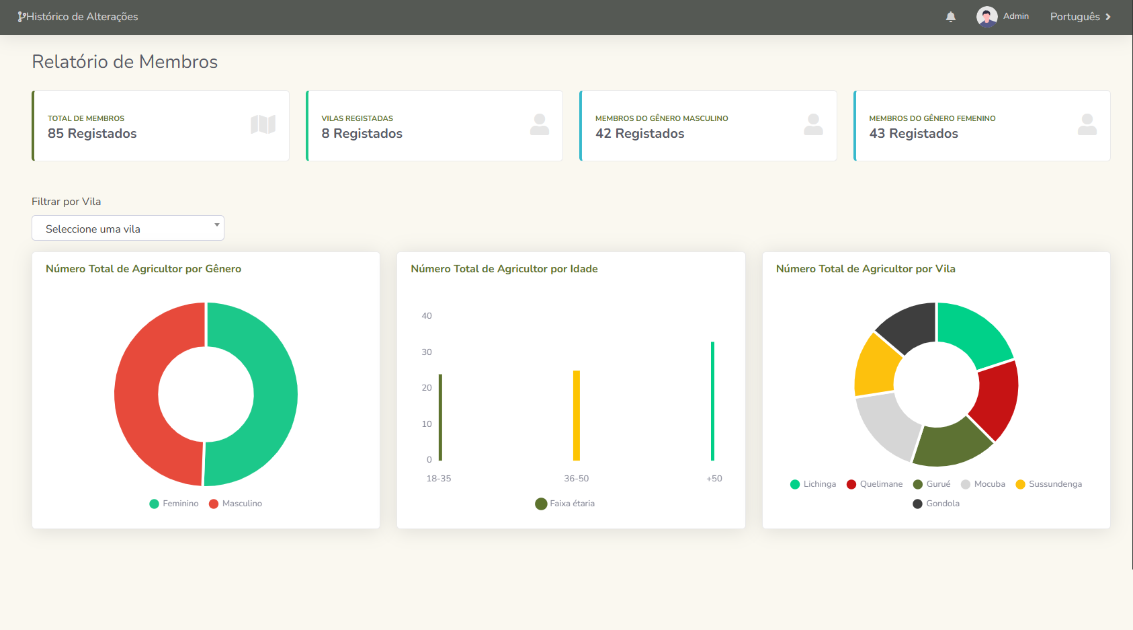
Task: Toggle the Faixa étaria legend series
Action: click(x=565, y=504)
